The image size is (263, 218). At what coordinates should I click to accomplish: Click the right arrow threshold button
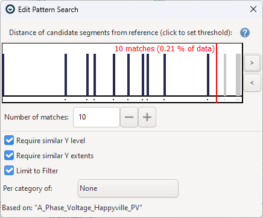252,63
